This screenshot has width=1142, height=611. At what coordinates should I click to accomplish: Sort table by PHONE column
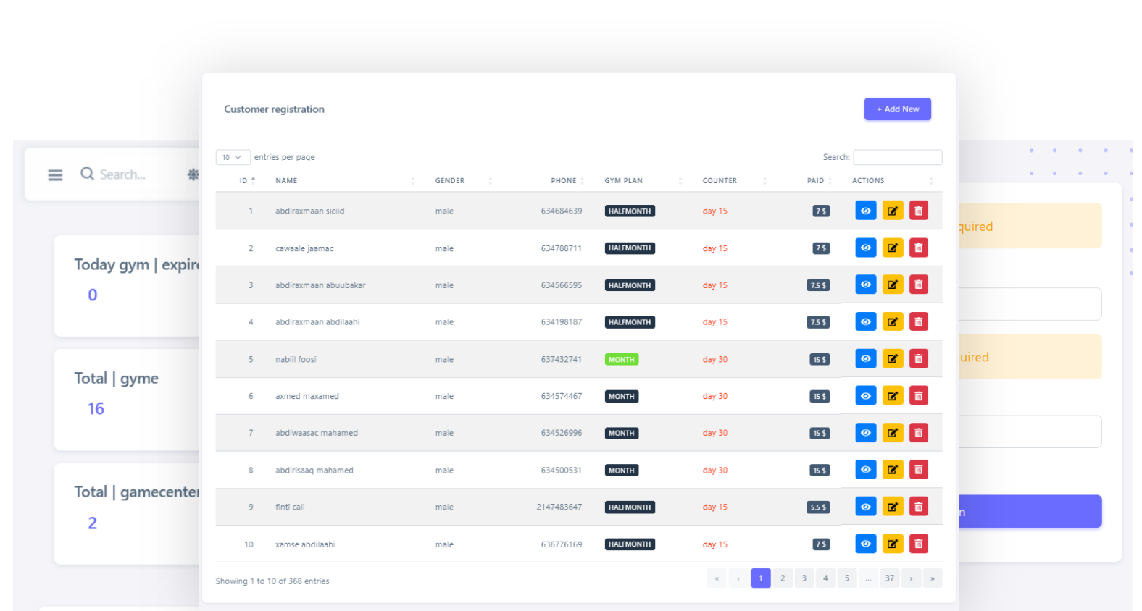point(567,180)
